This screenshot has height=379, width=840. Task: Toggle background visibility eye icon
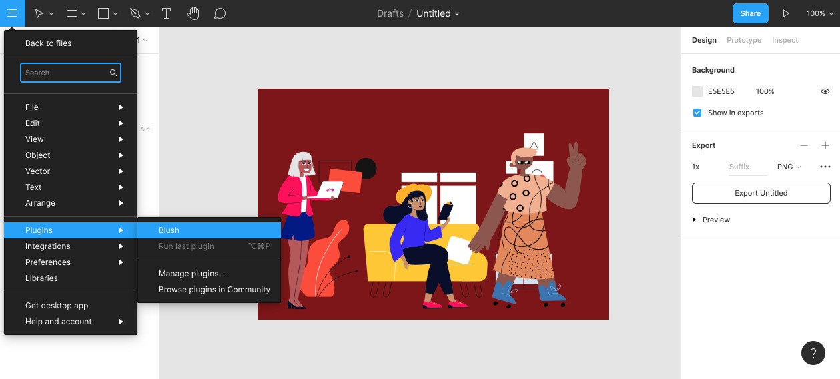pyautogui.click(x=825, y=91)
